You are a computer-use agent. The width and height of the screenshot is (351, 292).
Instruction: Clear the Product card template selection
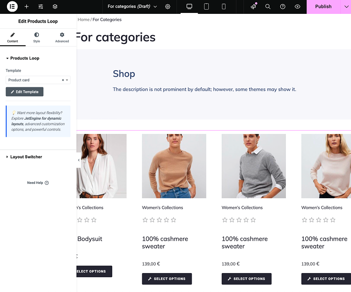click(x=63, y=80)
